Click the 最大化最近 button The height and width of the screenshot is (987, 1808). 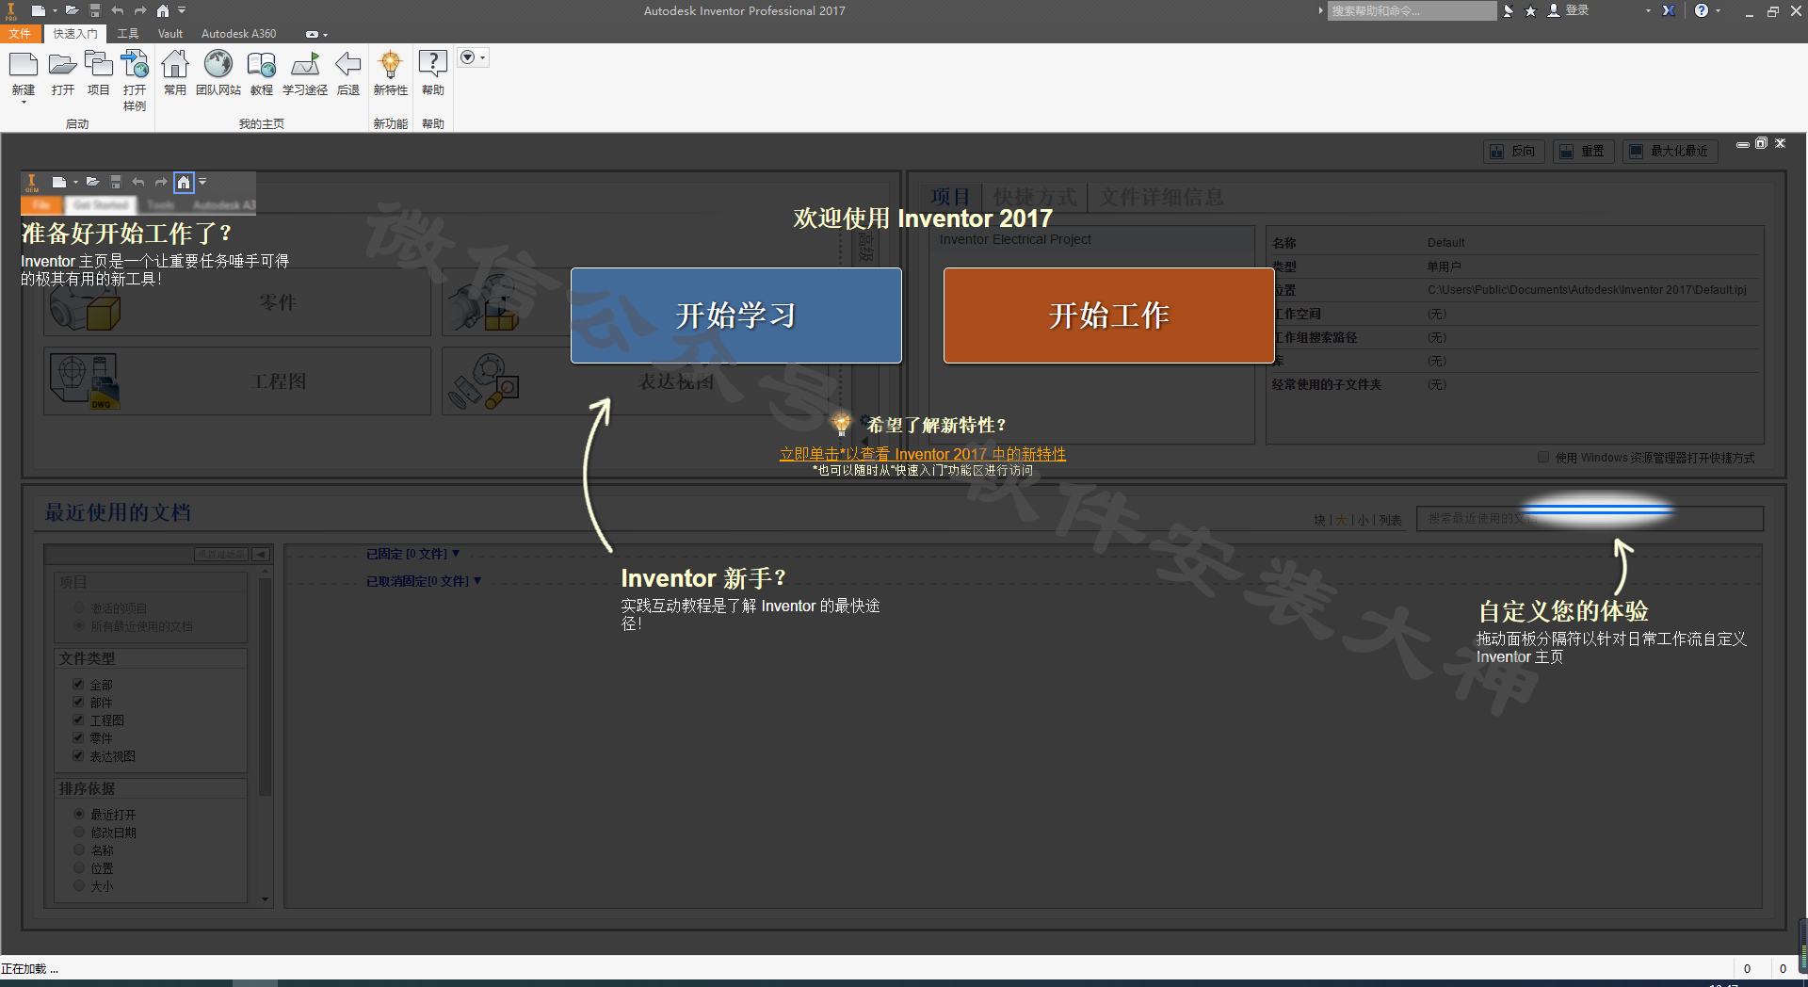(1671, 152)
